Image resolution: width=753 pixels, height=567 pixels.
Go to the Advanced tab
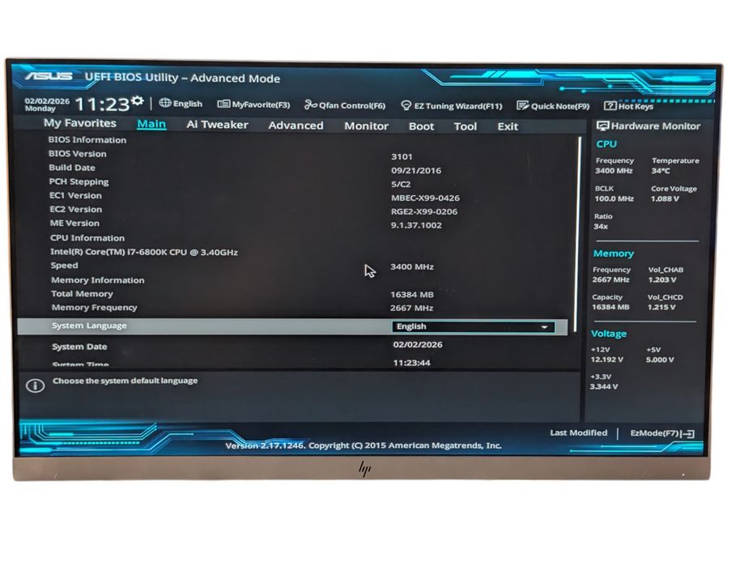(296, 126)
